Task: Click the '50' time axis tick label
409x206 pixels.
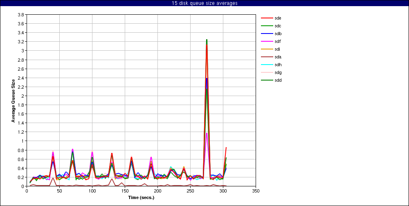Action: [59, 191]
